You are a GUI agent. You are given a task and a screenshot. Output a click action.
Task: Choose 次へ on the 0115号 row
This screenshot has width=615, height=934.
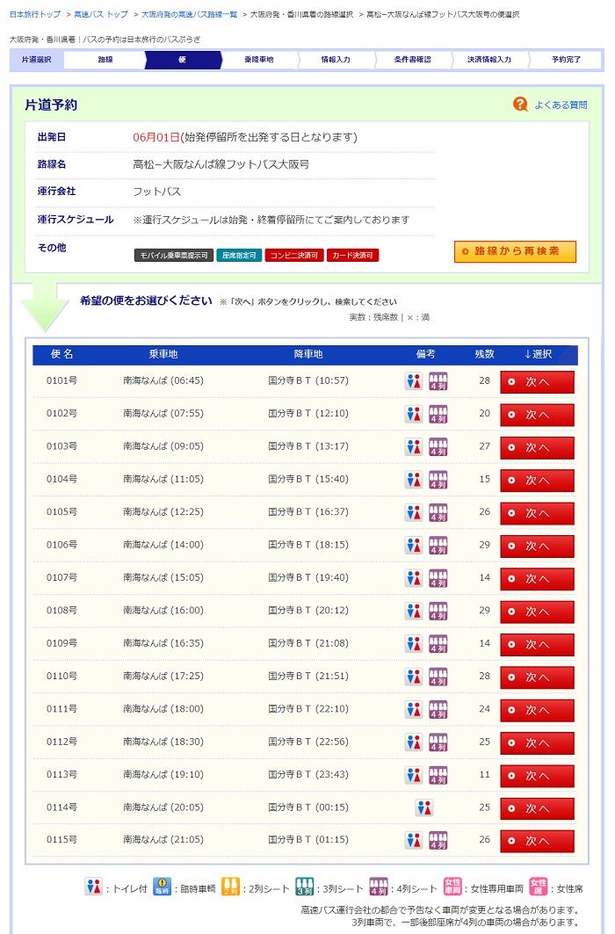[x=537, y=841]
